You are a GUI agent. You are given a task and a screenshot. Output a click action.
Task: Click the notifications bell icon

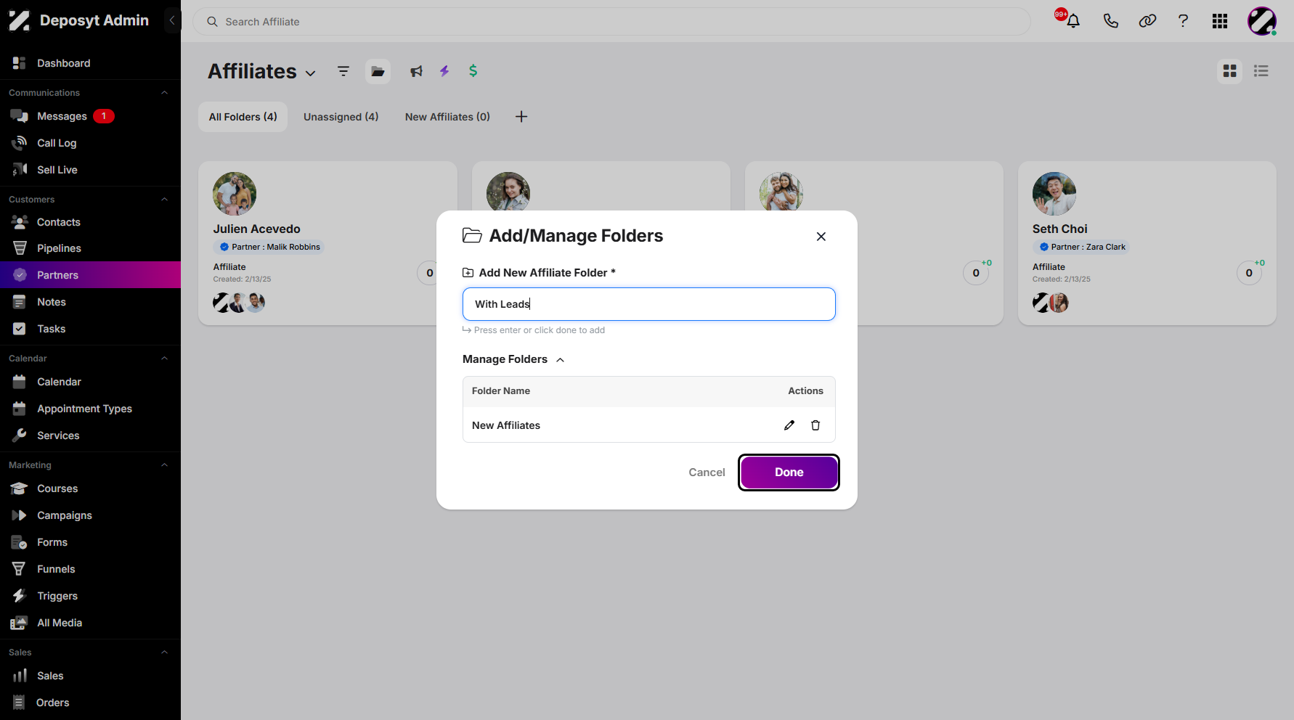coord(1073,21)
